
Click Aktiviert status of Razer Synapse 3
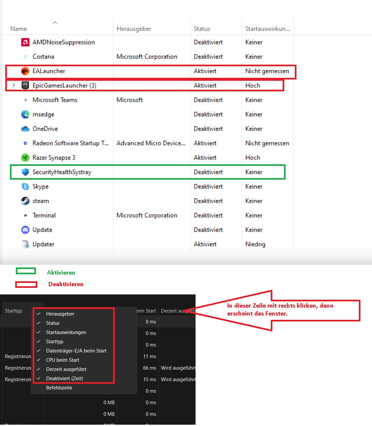click(x=205, y=158)
